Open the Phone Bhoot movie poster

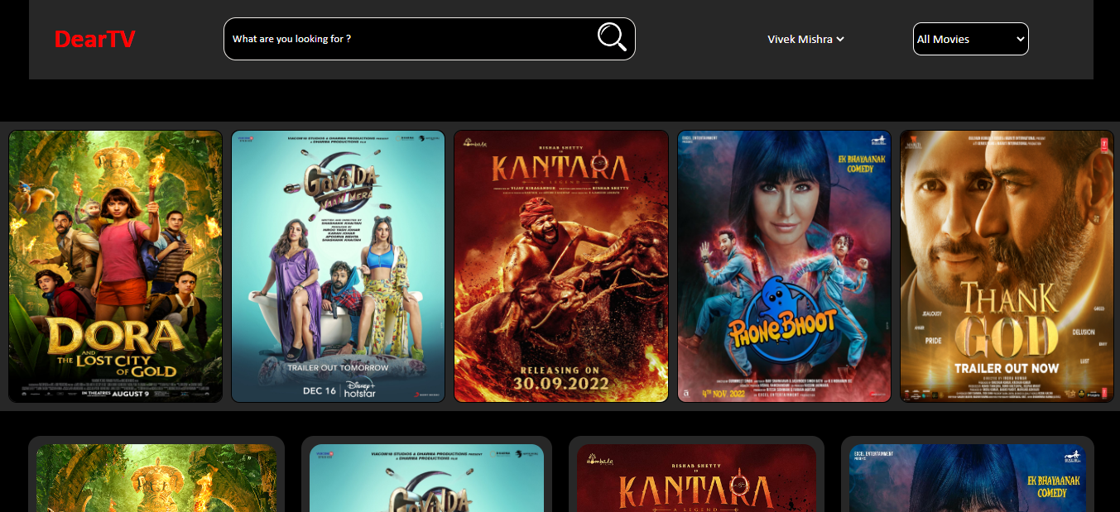coord(784,266)
